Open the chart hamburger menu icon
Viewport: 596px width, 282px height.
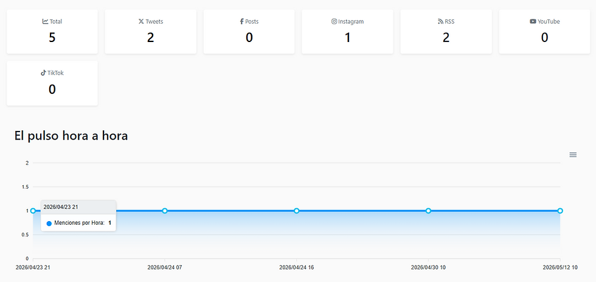click(x=573, y=155)
